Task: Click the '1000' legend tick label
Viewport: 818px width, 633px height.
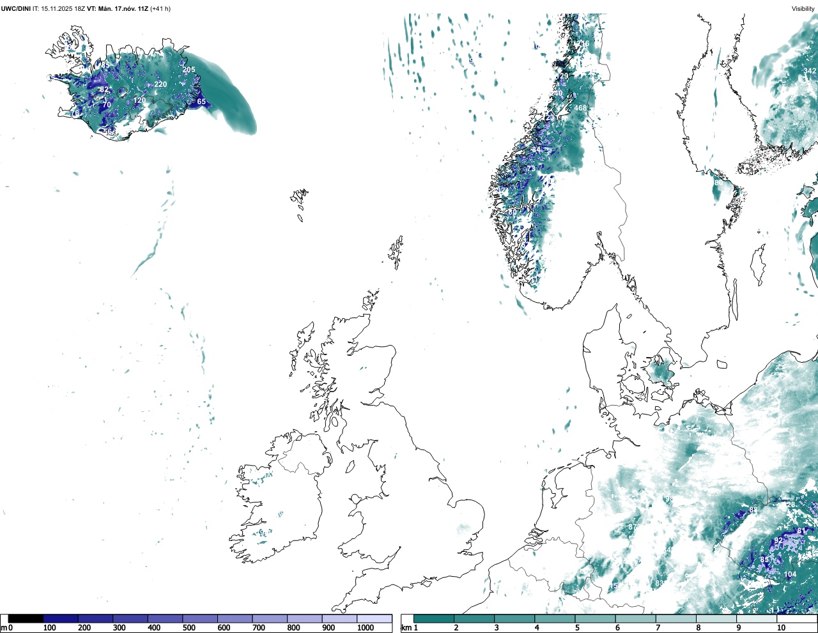Action: (x=366, y=628)
